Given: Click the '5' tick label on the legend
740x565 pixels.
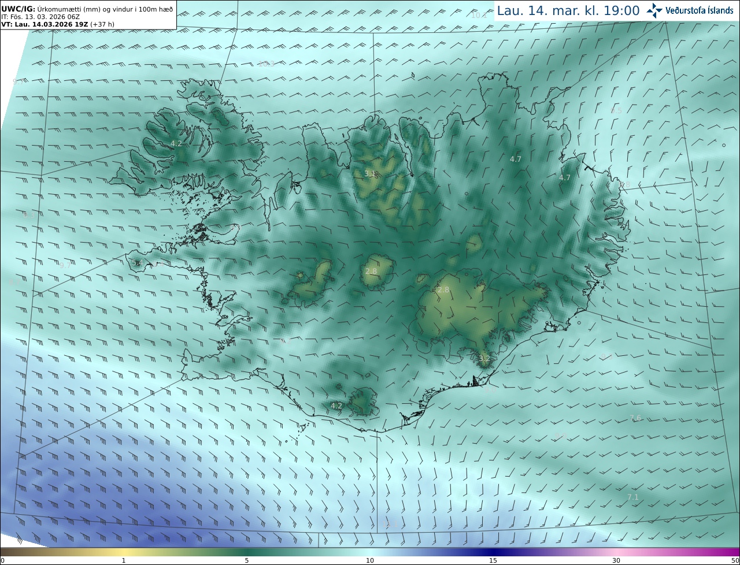Looking at the screenshot, I should (247, 560).
